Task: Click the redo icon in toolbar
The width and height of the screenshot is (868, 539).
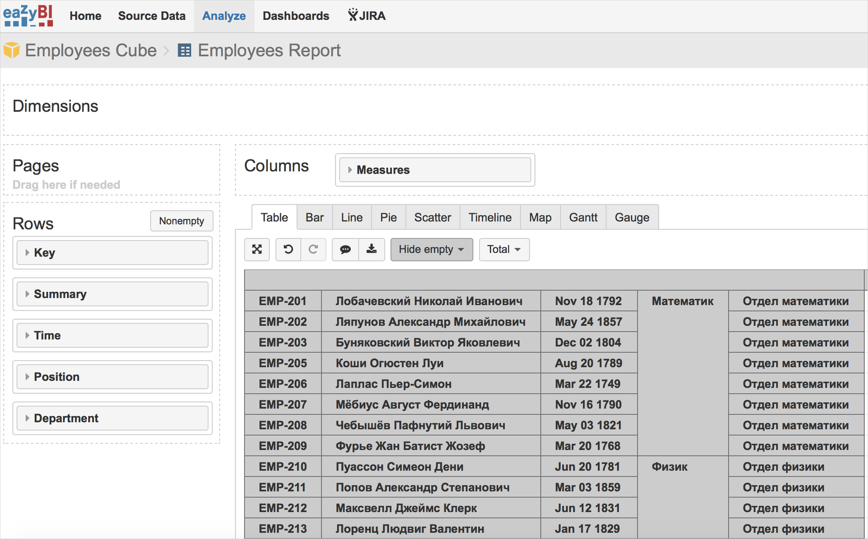Action: pyautogui.click(x=314, y=250)
